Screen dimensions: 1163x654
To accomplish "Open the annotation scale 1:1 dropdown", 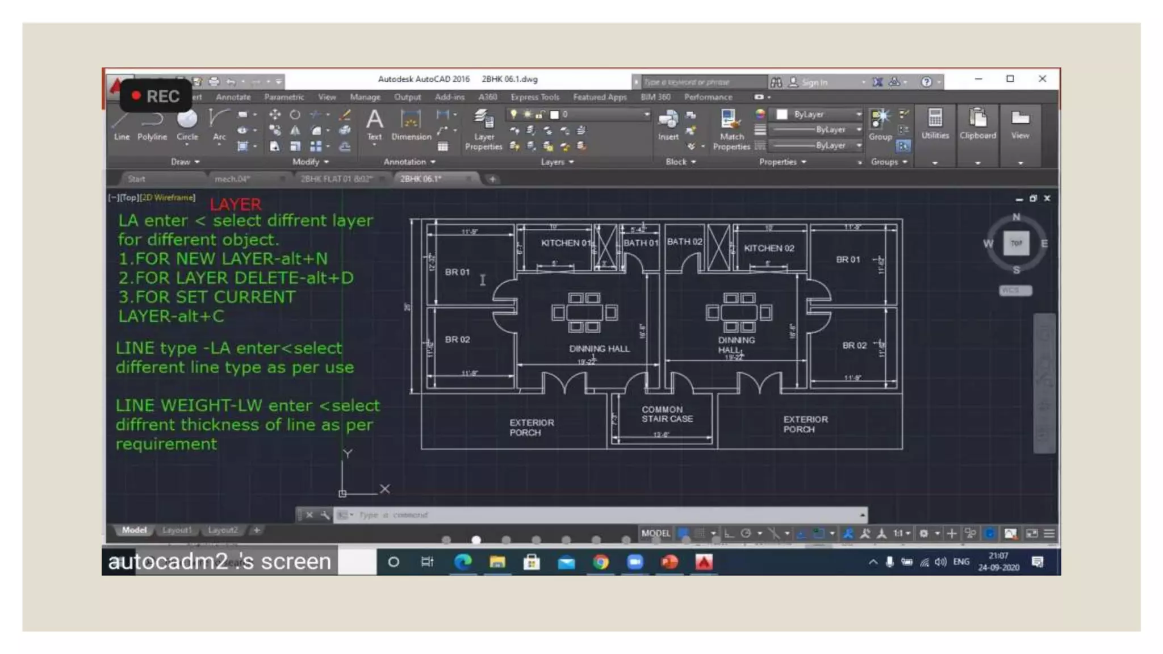I will click(902, 533).
